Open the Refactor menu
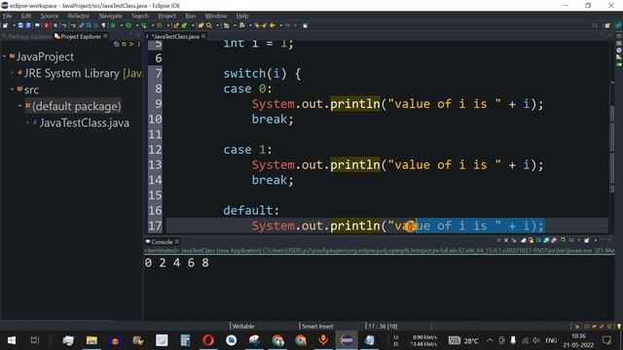 point(78,16)
